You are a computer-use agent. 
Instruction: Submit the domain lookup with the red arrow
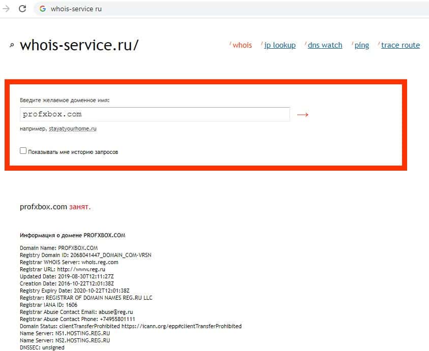tap(303, 114)
